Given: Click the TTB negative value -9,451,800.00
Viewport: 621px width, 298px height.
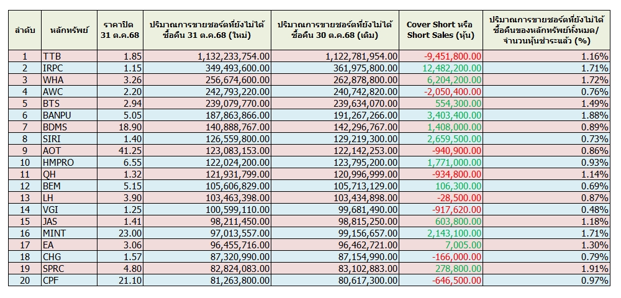Looking at the screenshot, I should [452, 56].
